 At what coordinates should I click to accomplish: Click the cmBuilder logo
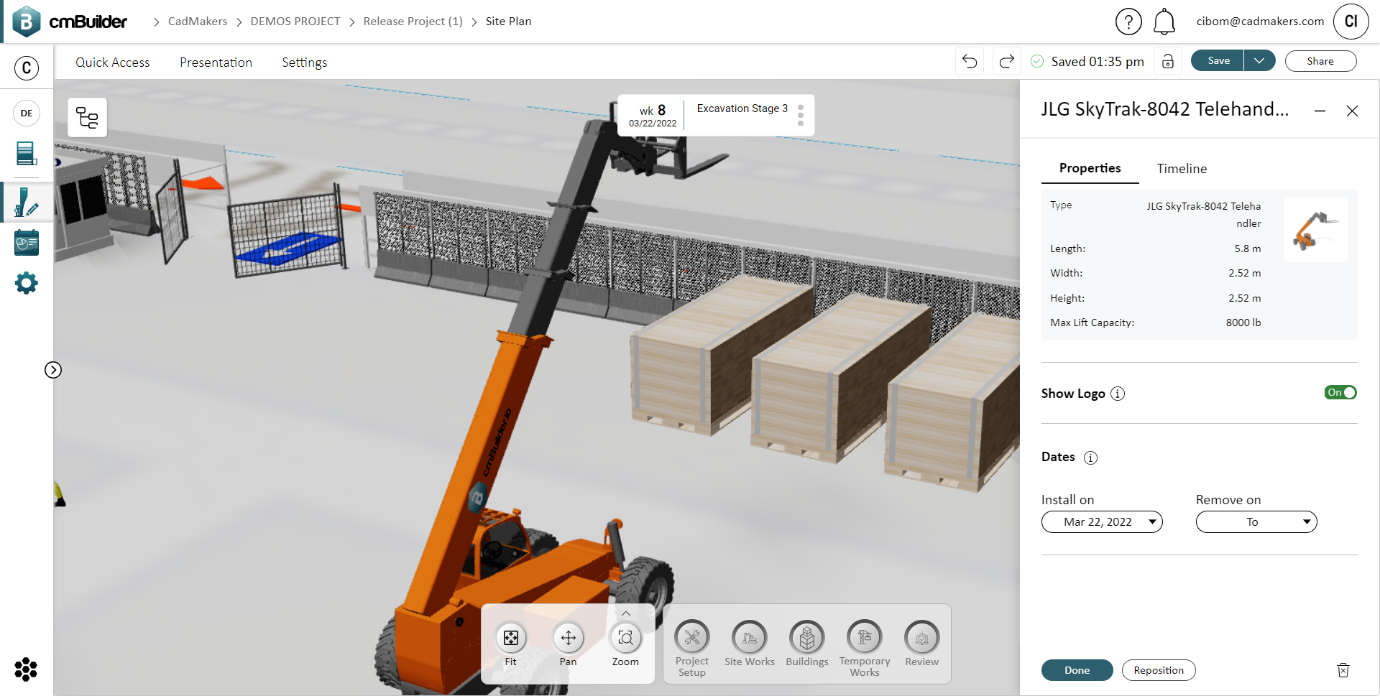(70, 22)
